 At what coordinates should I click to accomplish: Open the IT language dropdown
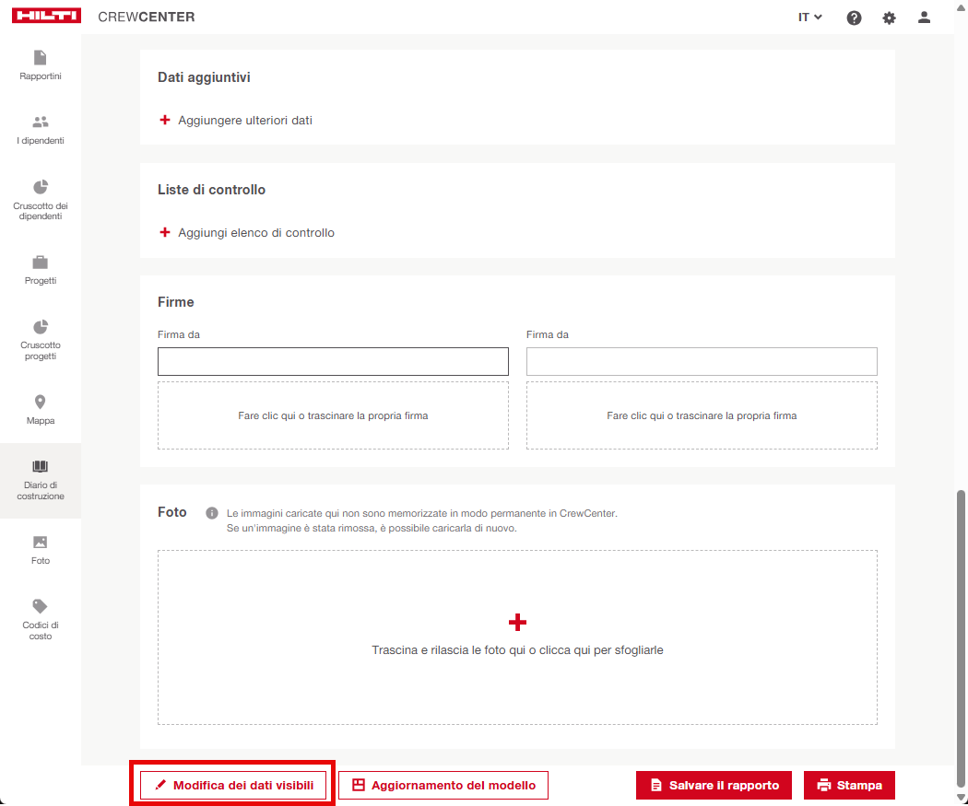(x=809, y=18)
